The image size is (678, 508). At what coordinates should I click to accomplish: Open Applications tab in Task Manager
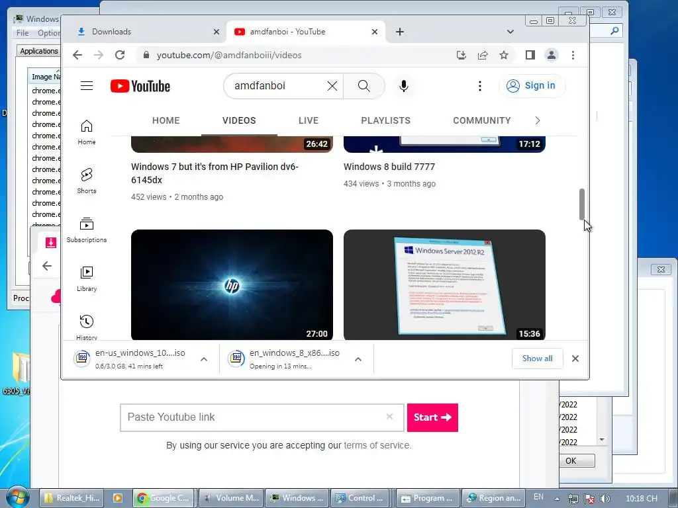coord(38,51)
